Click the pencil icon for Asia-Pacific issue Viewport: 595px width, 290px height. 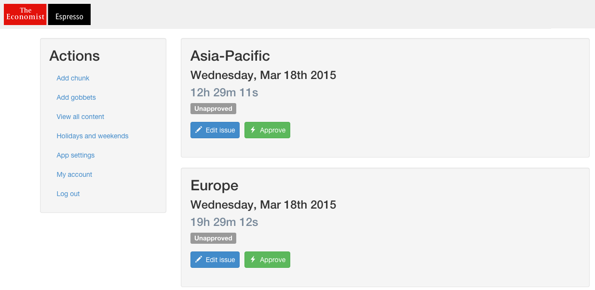pyautogui.click(x=199, y=130)
